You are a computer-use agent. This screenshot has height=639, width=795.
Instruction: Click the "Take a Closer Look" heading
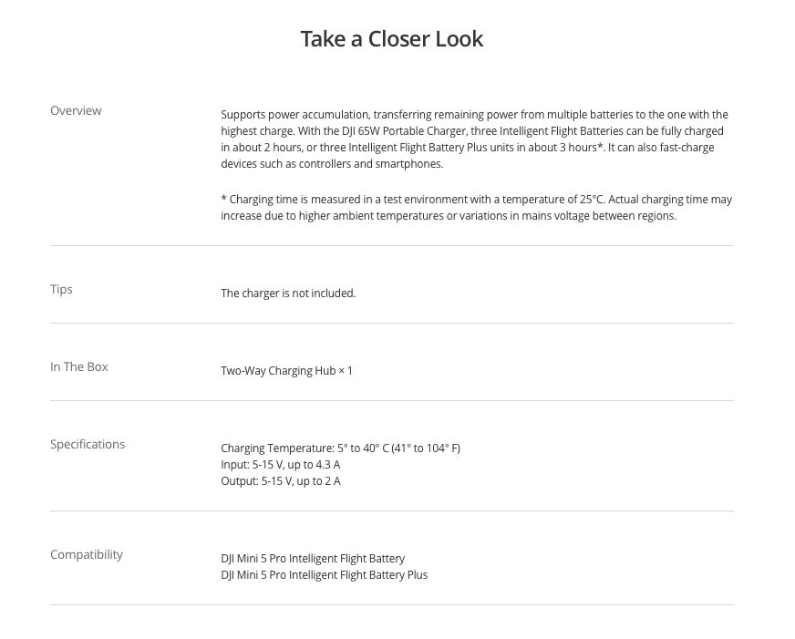[391, 39]
